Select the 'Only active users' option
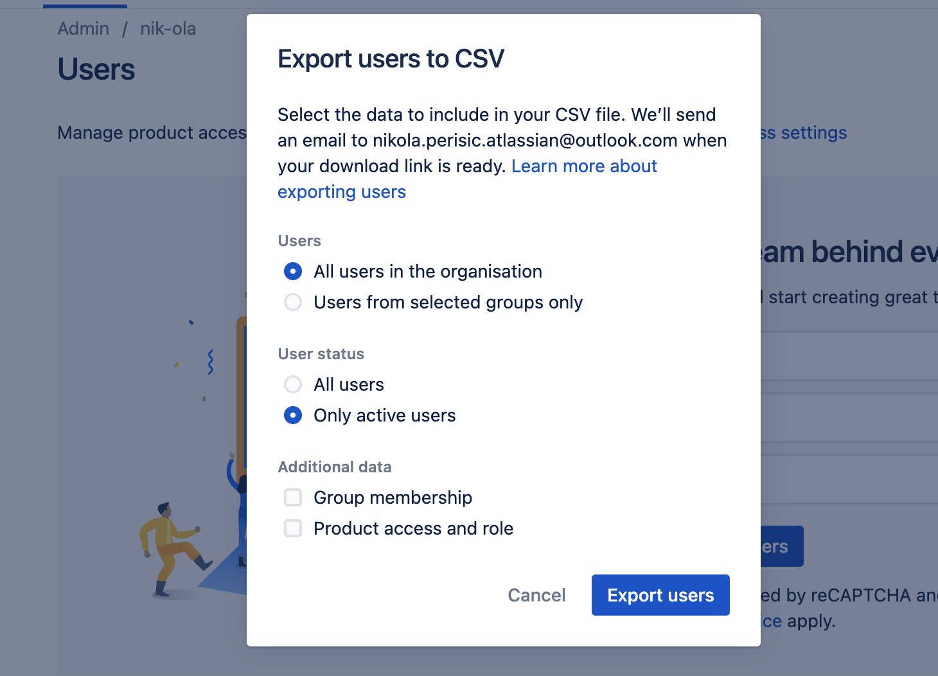 [x=293, y=415]
